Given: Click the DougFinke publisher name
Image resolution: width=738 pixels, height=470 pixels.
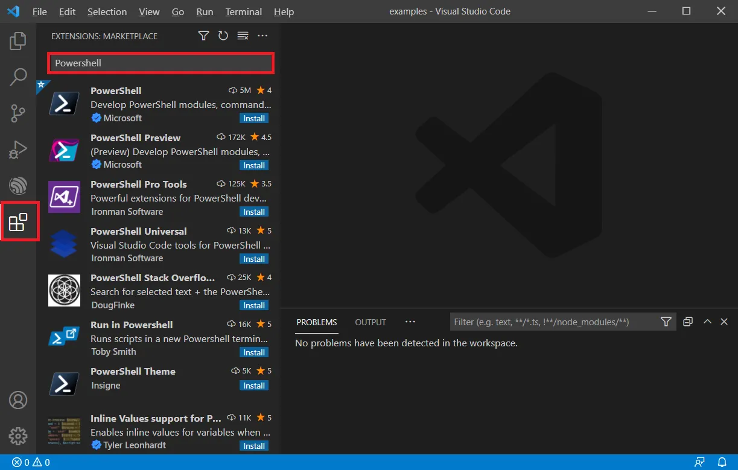Looking at the screenshot, I should point(113,305).
